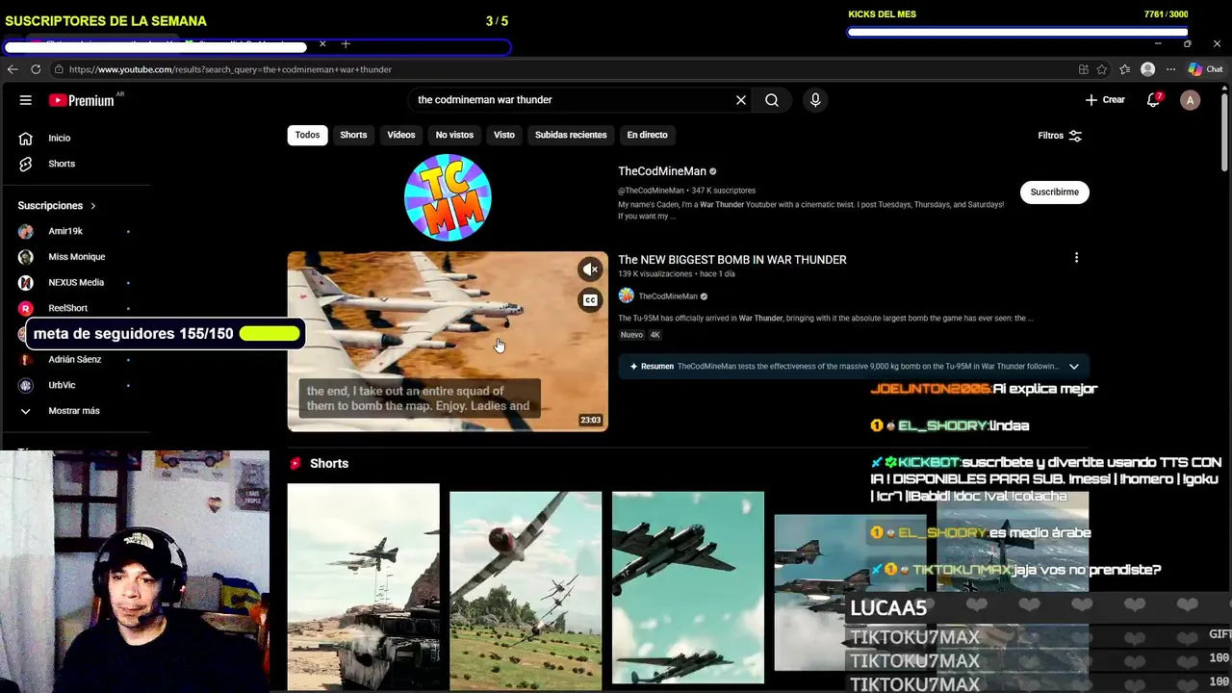The height and width of the screenshot is (693, 1232).
Task: Click the Crear button
Action: [x=1105, y=100]
